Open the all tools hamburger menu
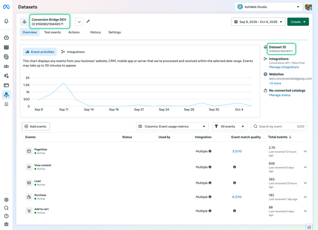The height and width of the screenshot is (230, 318). (x=6, y=104)
